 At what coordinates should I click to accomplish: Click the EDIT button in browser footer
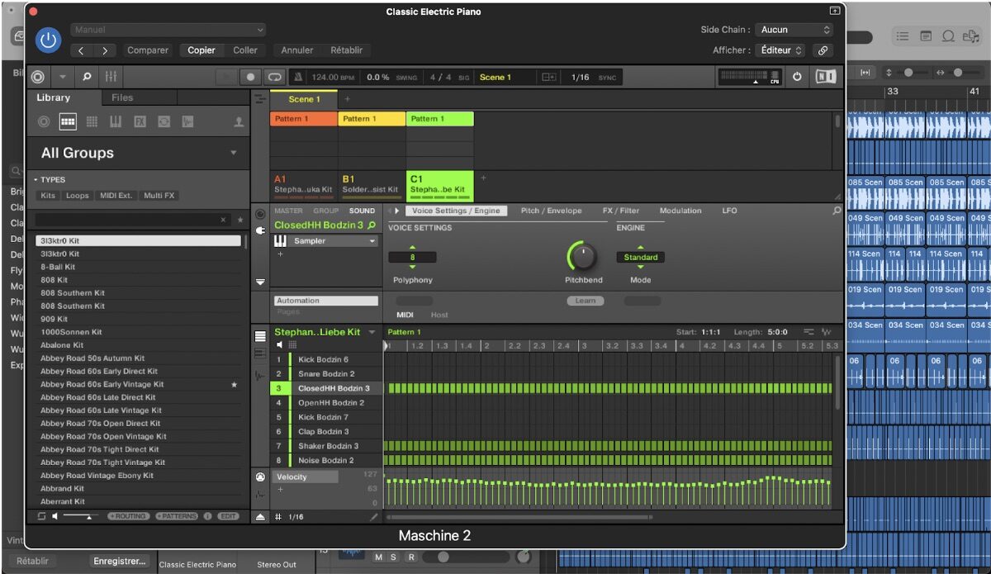tap(229, 516)
